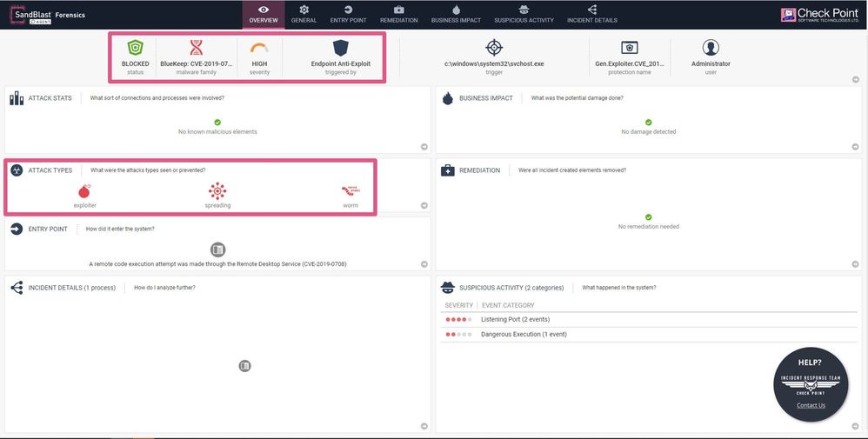
Task: Click the spreading attack type icon
Action: [x=217, y=191]
